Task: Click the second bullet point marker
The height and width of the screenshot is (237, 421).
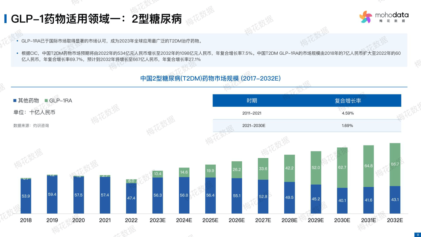Action: [x=18, y=53]
